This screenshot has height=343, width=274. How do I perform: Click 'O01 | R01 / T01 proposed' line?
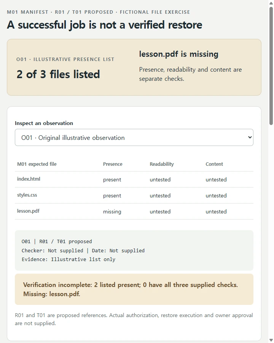(57, 242)
